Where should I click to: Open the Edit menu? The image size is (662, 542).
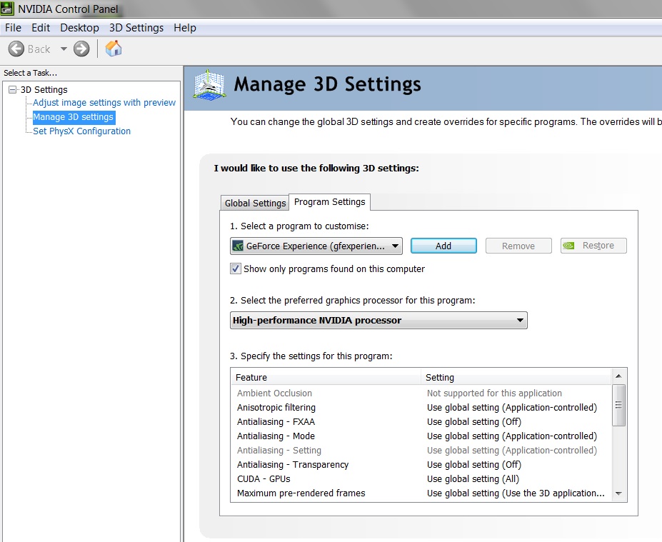tap(41, 28)
